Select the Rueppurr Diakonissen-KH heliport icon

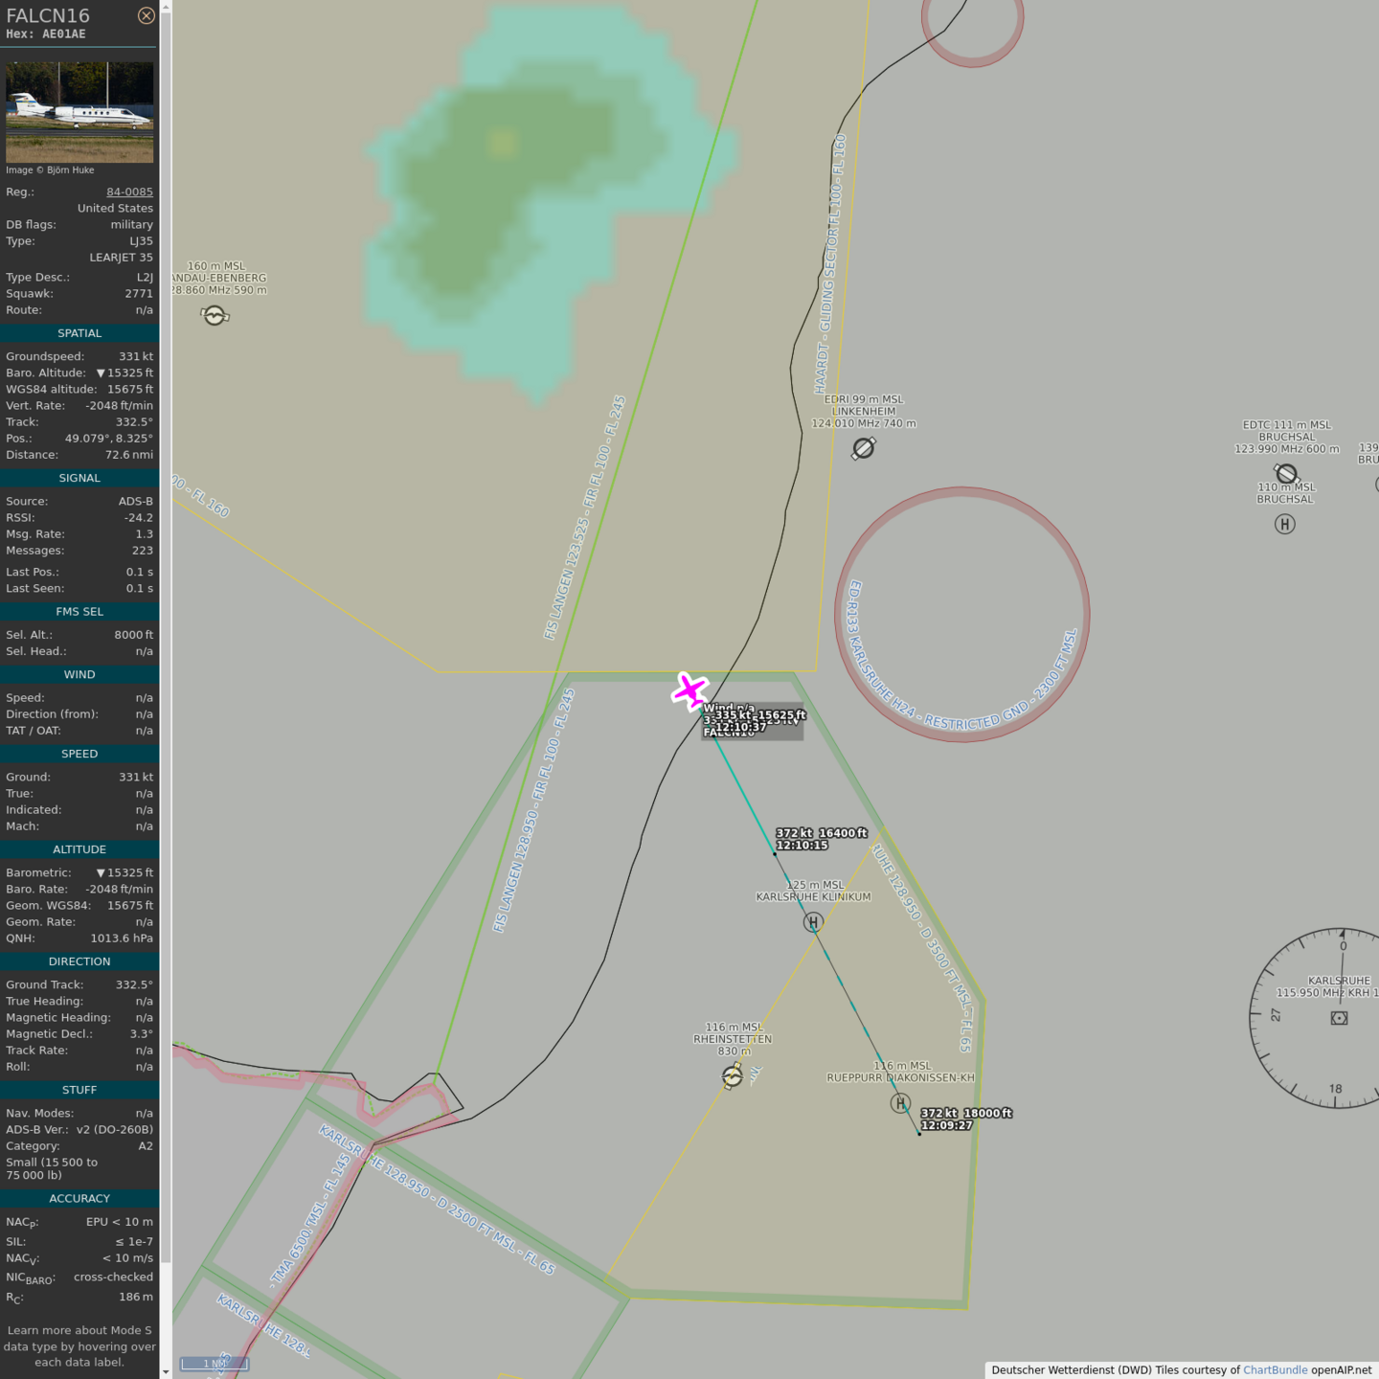(900, 1103)
